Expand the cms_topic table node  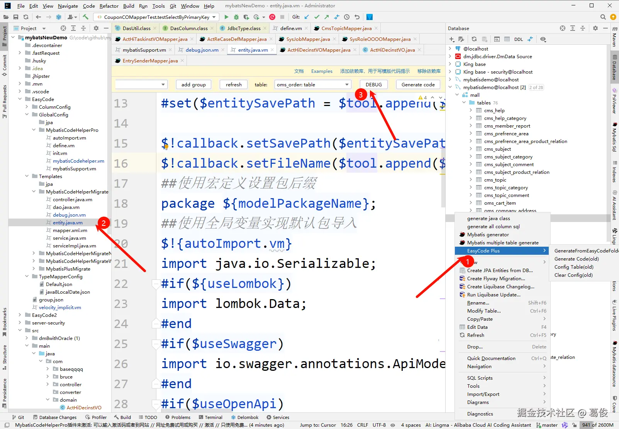(x=470, y=180)
